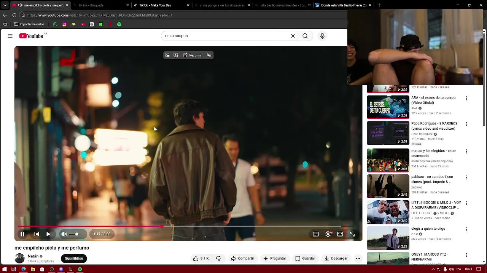Viewport: 487px width, 273px height.
Task: Dislike the video with thumbs down
Action: click(x=219, y=259)
